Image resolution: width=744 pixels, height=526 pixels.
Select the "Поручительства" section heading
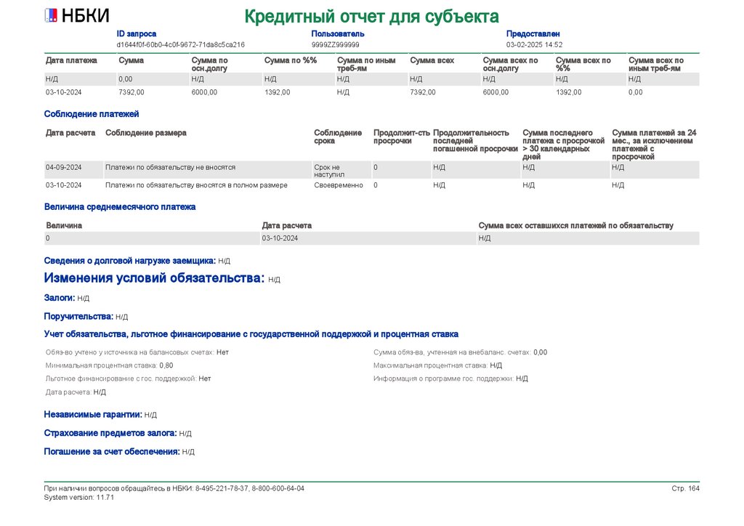click(x=78, y=317)
